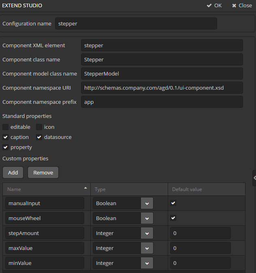
Task: Click the Type column header
Action: (129, 189)
